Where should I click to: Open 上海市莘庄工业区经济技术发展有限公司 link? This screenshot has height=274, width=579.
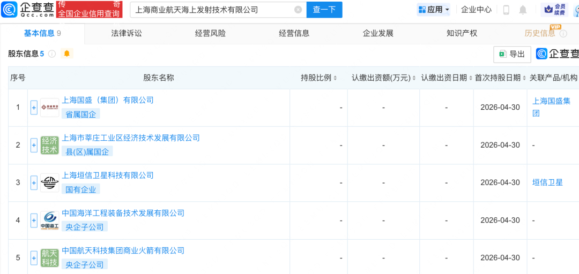[x=131, y=138]
